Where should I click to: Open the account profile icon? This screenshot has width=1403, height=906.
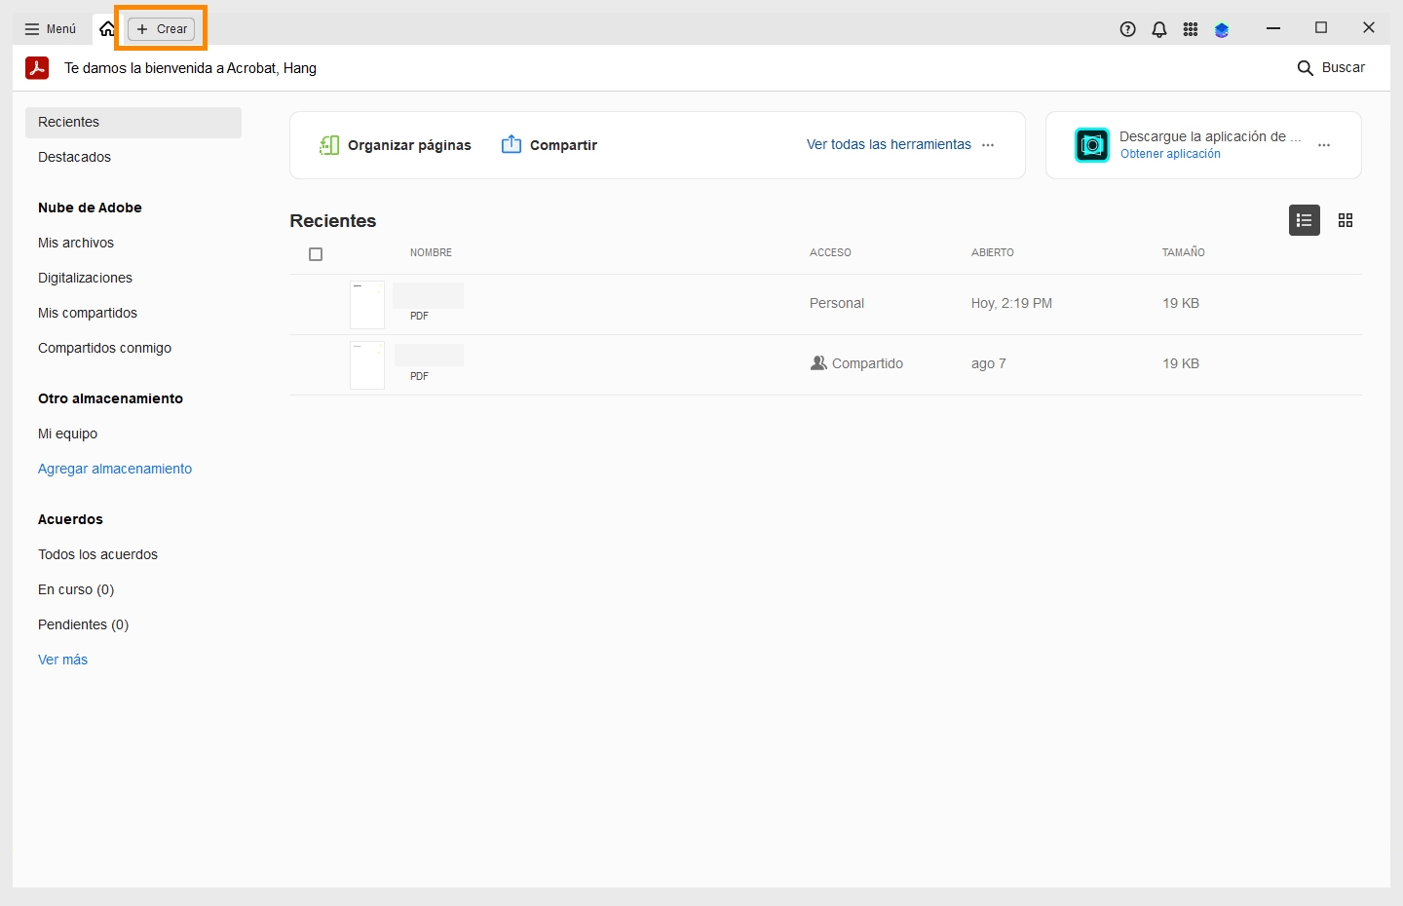pos(1222,29)
